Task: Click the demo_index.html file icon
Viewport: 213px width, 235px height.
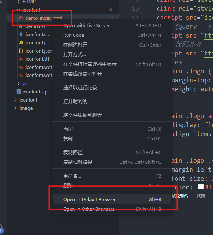Action: tap(21, 18)
